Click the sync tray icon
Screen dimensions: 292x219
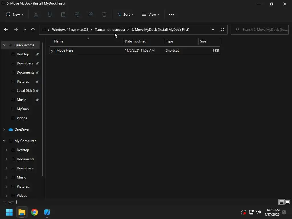[x=244, y=212]
